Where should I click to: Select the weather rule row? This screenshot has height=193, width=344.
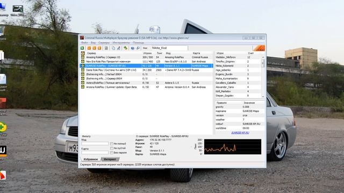point(240,120)
